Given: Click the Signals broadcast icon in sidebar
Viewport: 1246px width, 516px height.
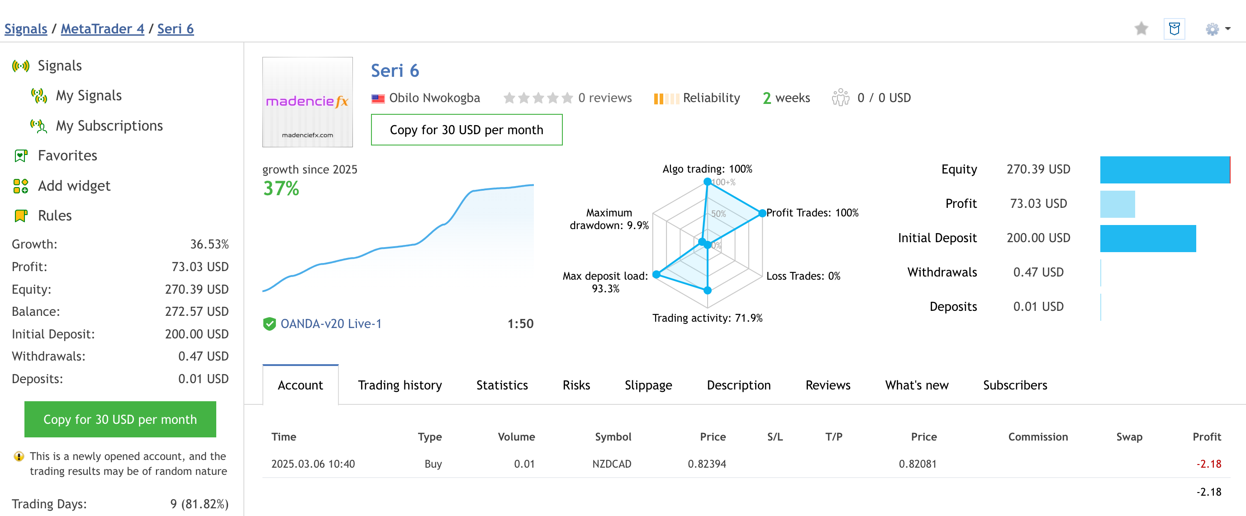Looking at the screenshot, I should [x=21, y=66].
